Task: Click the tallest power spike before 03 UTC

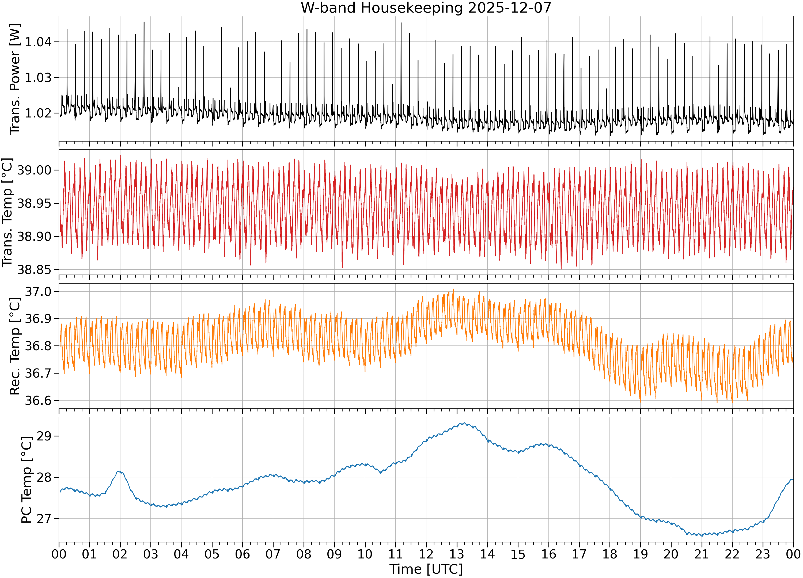Action: [144, 22]
